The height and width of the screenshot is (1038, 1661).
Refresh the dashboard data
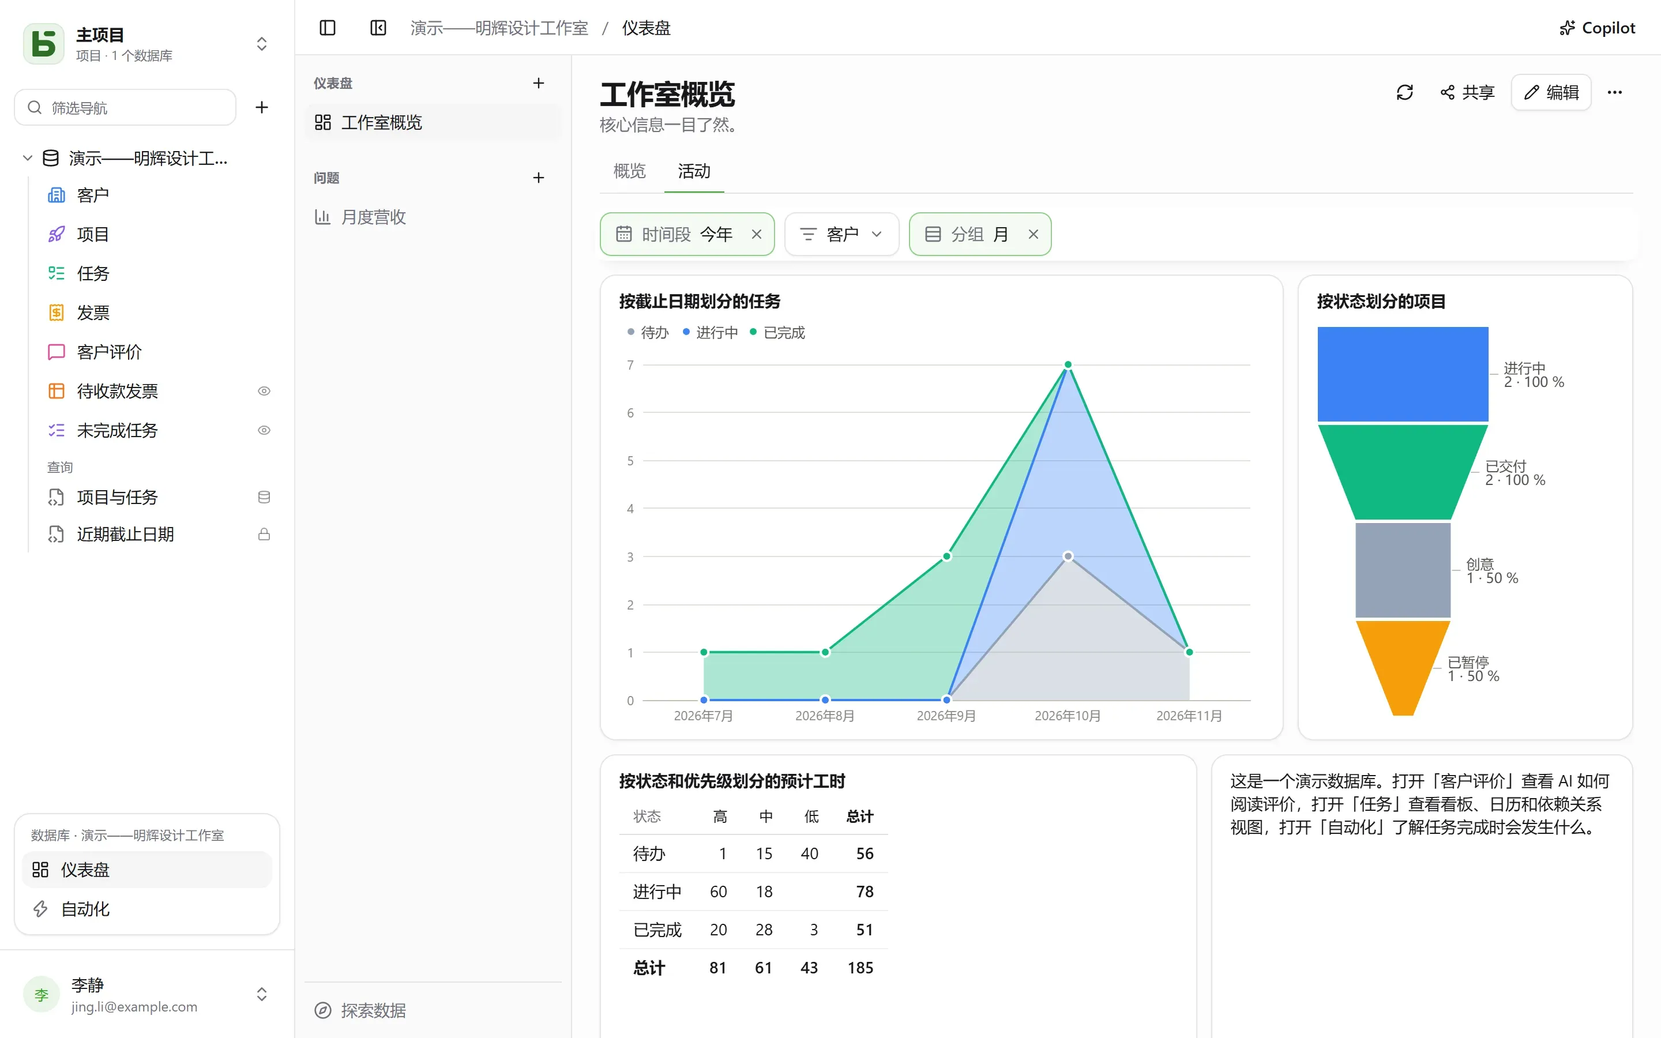point(1404,92)
